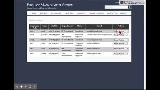Click email kishore@gmail.com
This screenshot has height=90, width=160.
(x=94, y=40)
